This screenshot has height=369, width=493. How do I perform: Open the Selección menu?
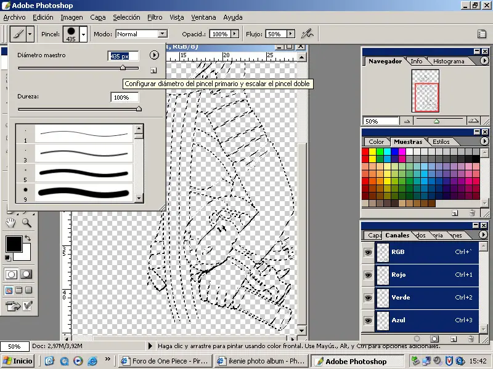coord(126,17)
